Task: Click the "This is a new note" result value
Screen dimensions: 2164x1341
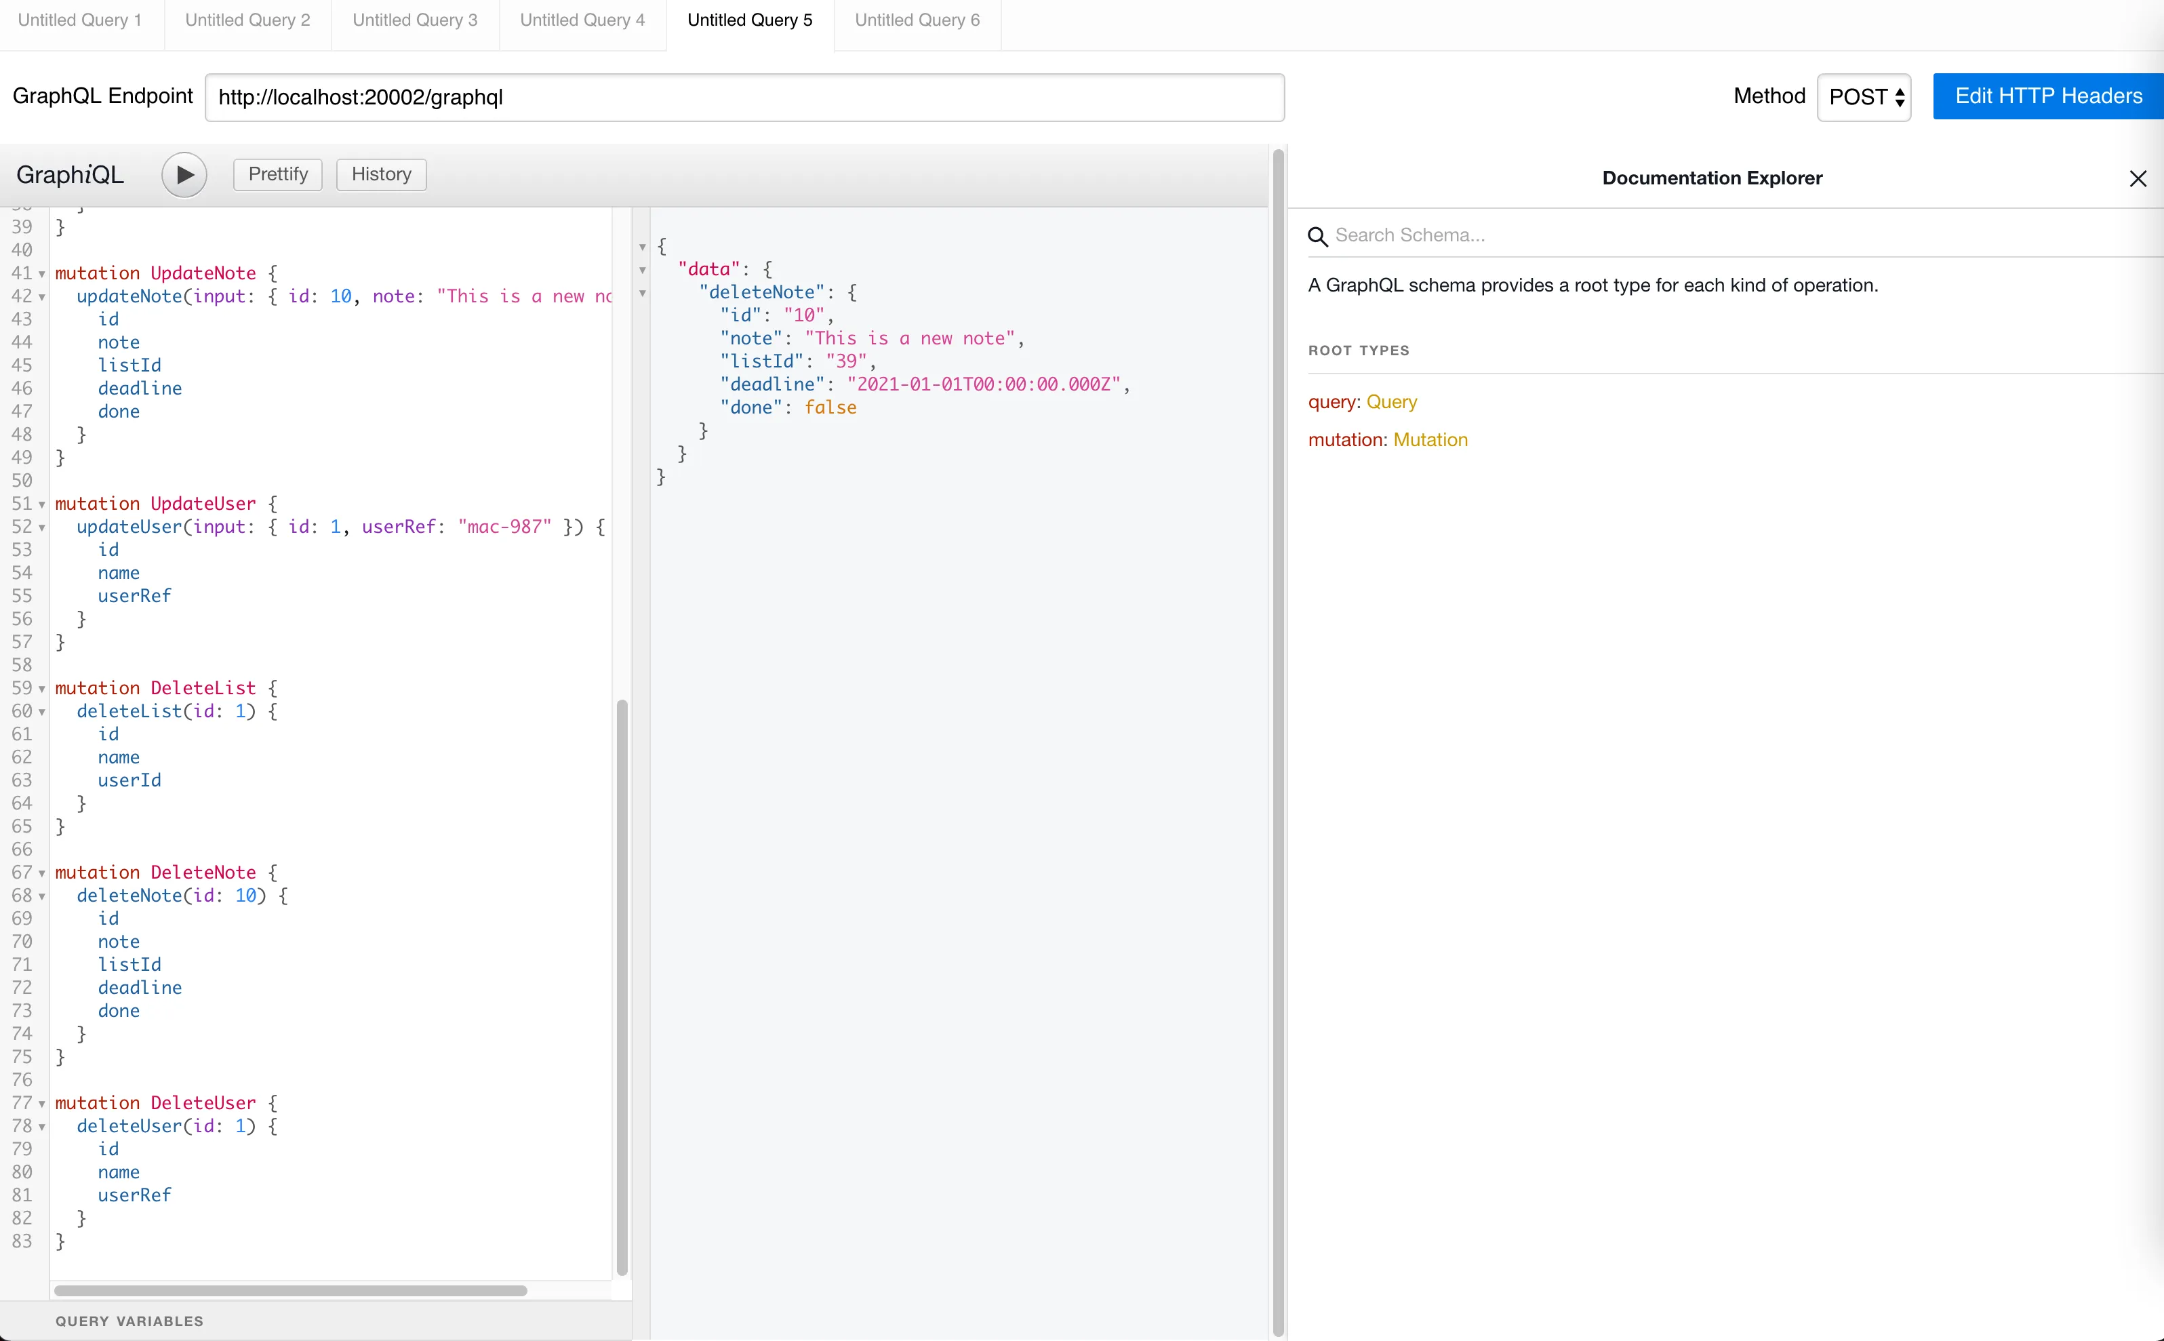Action: 910,338
